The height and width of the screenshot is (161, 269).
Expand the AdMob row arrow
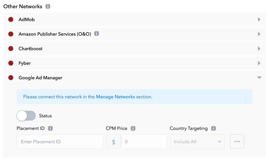pyautogui.click(x=259, y=19)
